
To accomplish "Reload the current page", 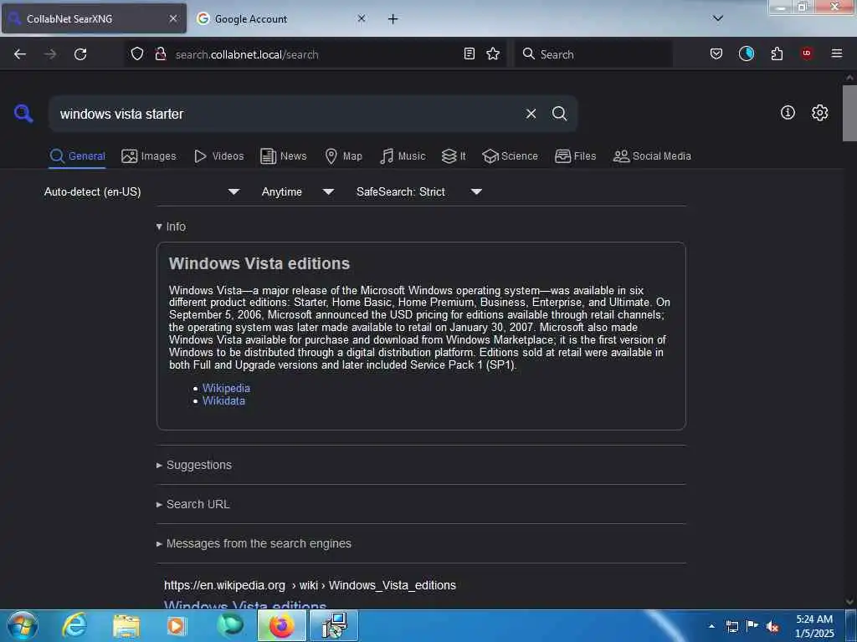I will (x=80, y=54).
